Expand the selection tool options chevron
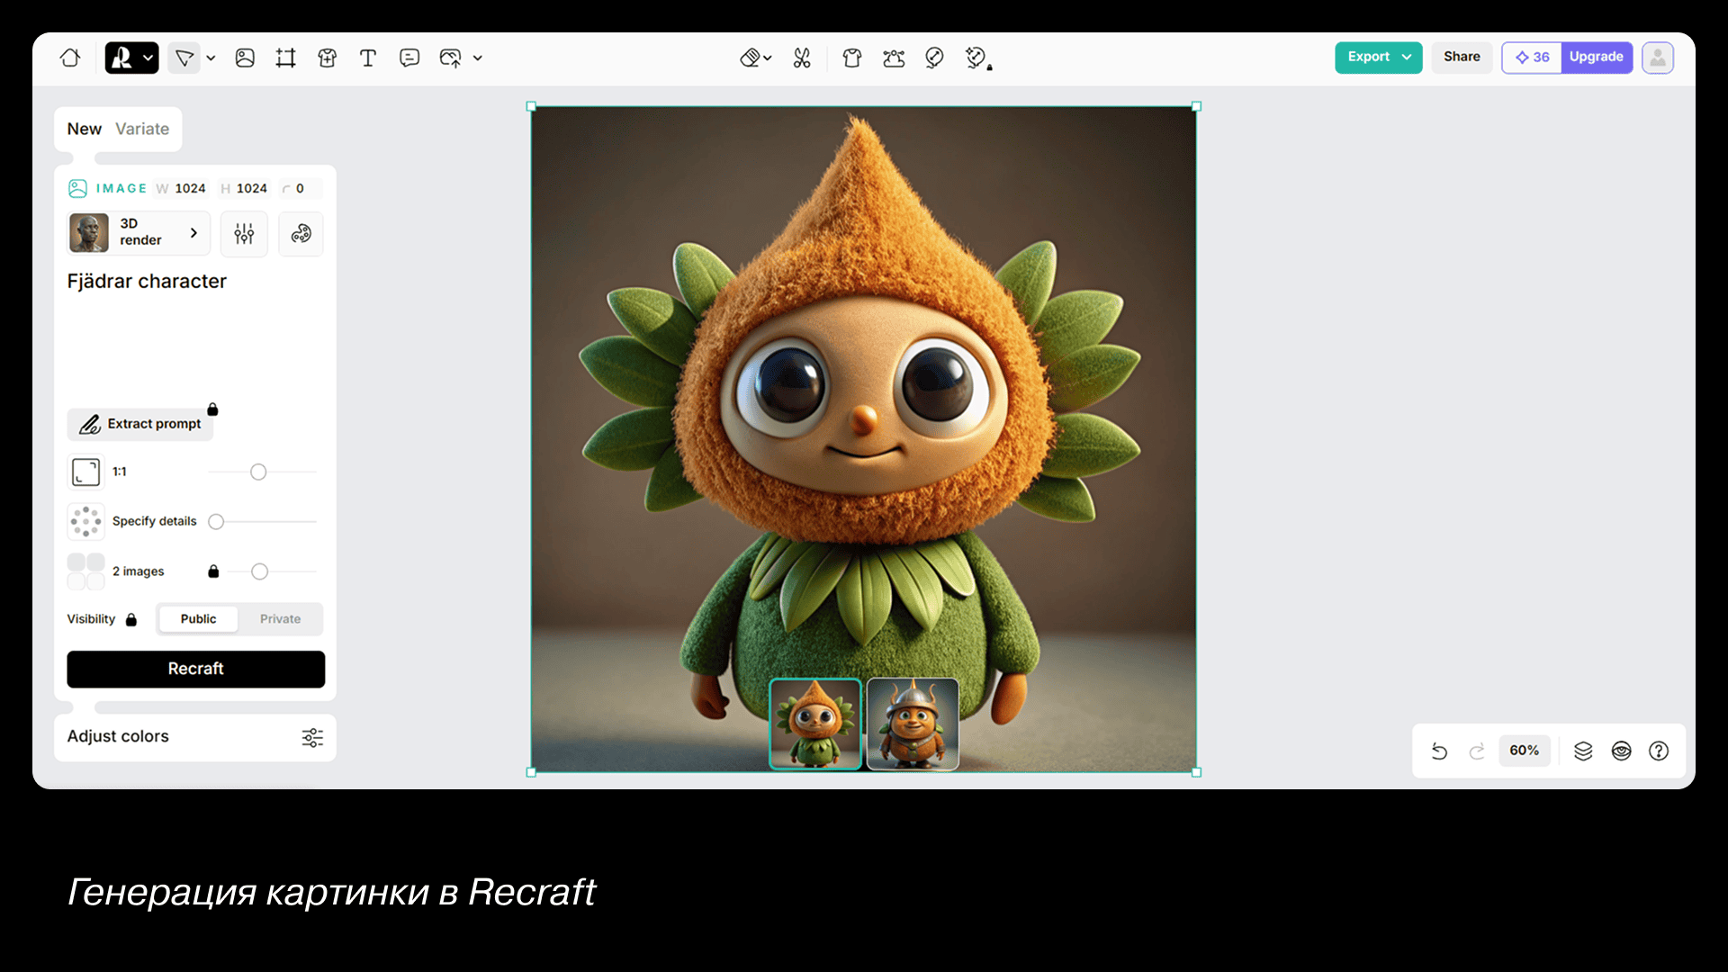Image resolution: width=1728 pixels, height=972 pixels. (x=211, y=58)
